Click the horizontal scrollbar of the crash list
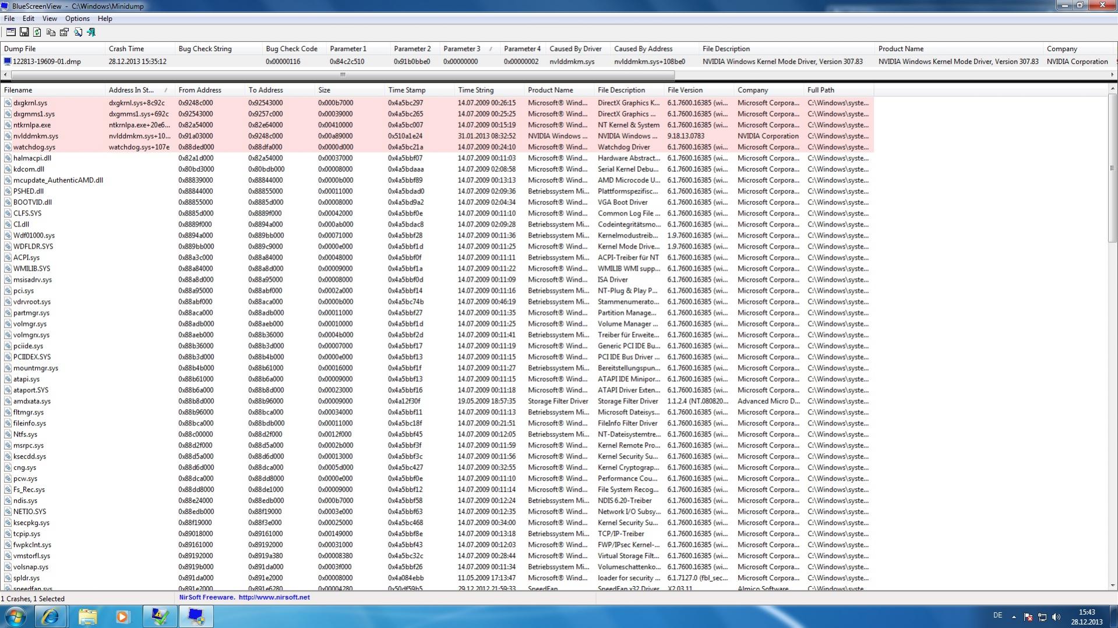The height and width of the screenshot is (628, 1118). tap(343, 74)
